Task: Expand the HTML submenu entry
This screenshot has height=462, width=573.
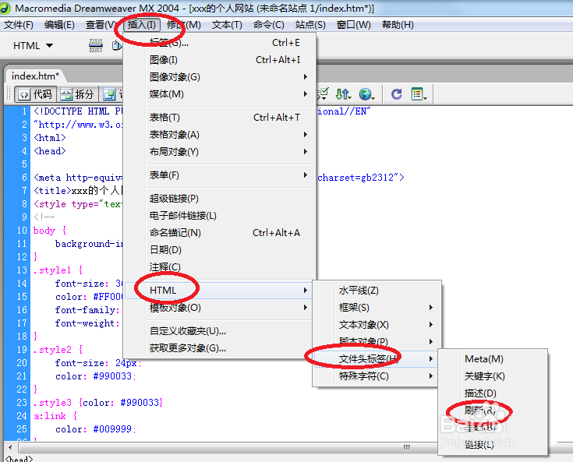Action: coord(218,291)
